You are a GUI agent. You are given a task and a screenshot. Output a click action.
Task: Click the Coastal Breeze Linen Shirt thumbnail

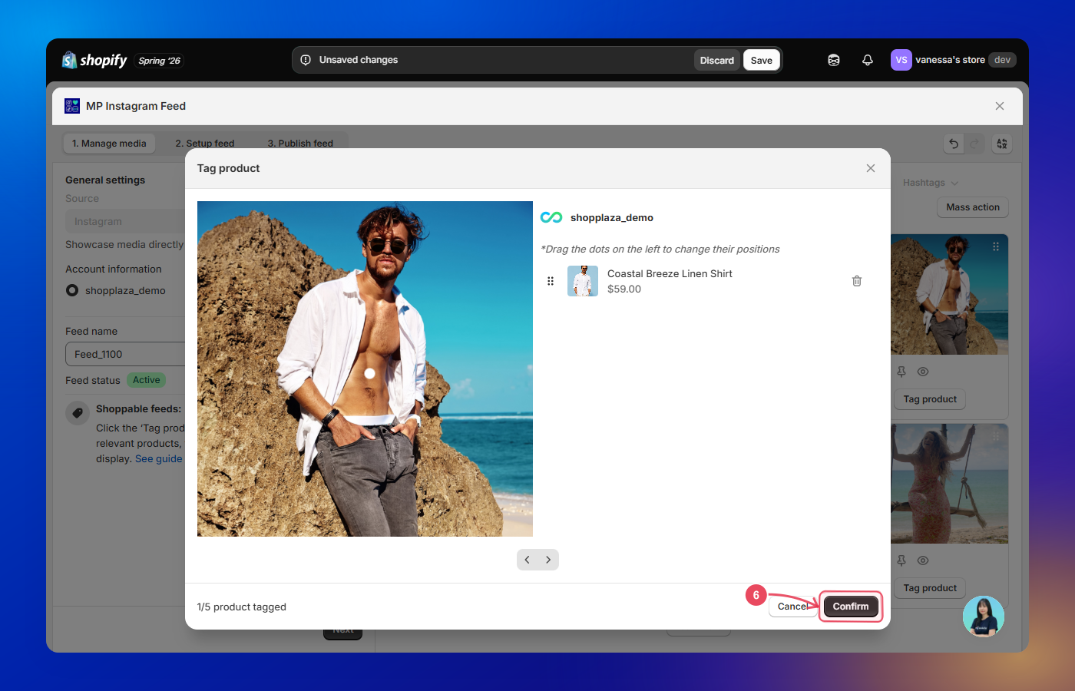click(583, 281)
